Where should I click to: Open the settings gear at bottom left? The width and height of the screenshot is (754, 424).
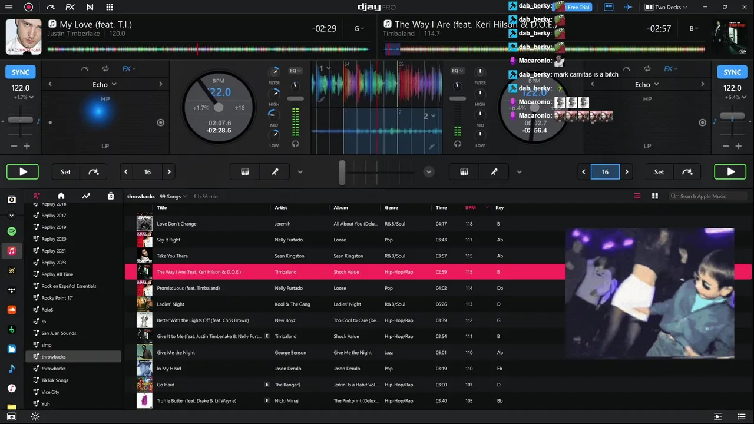[35, 417]
